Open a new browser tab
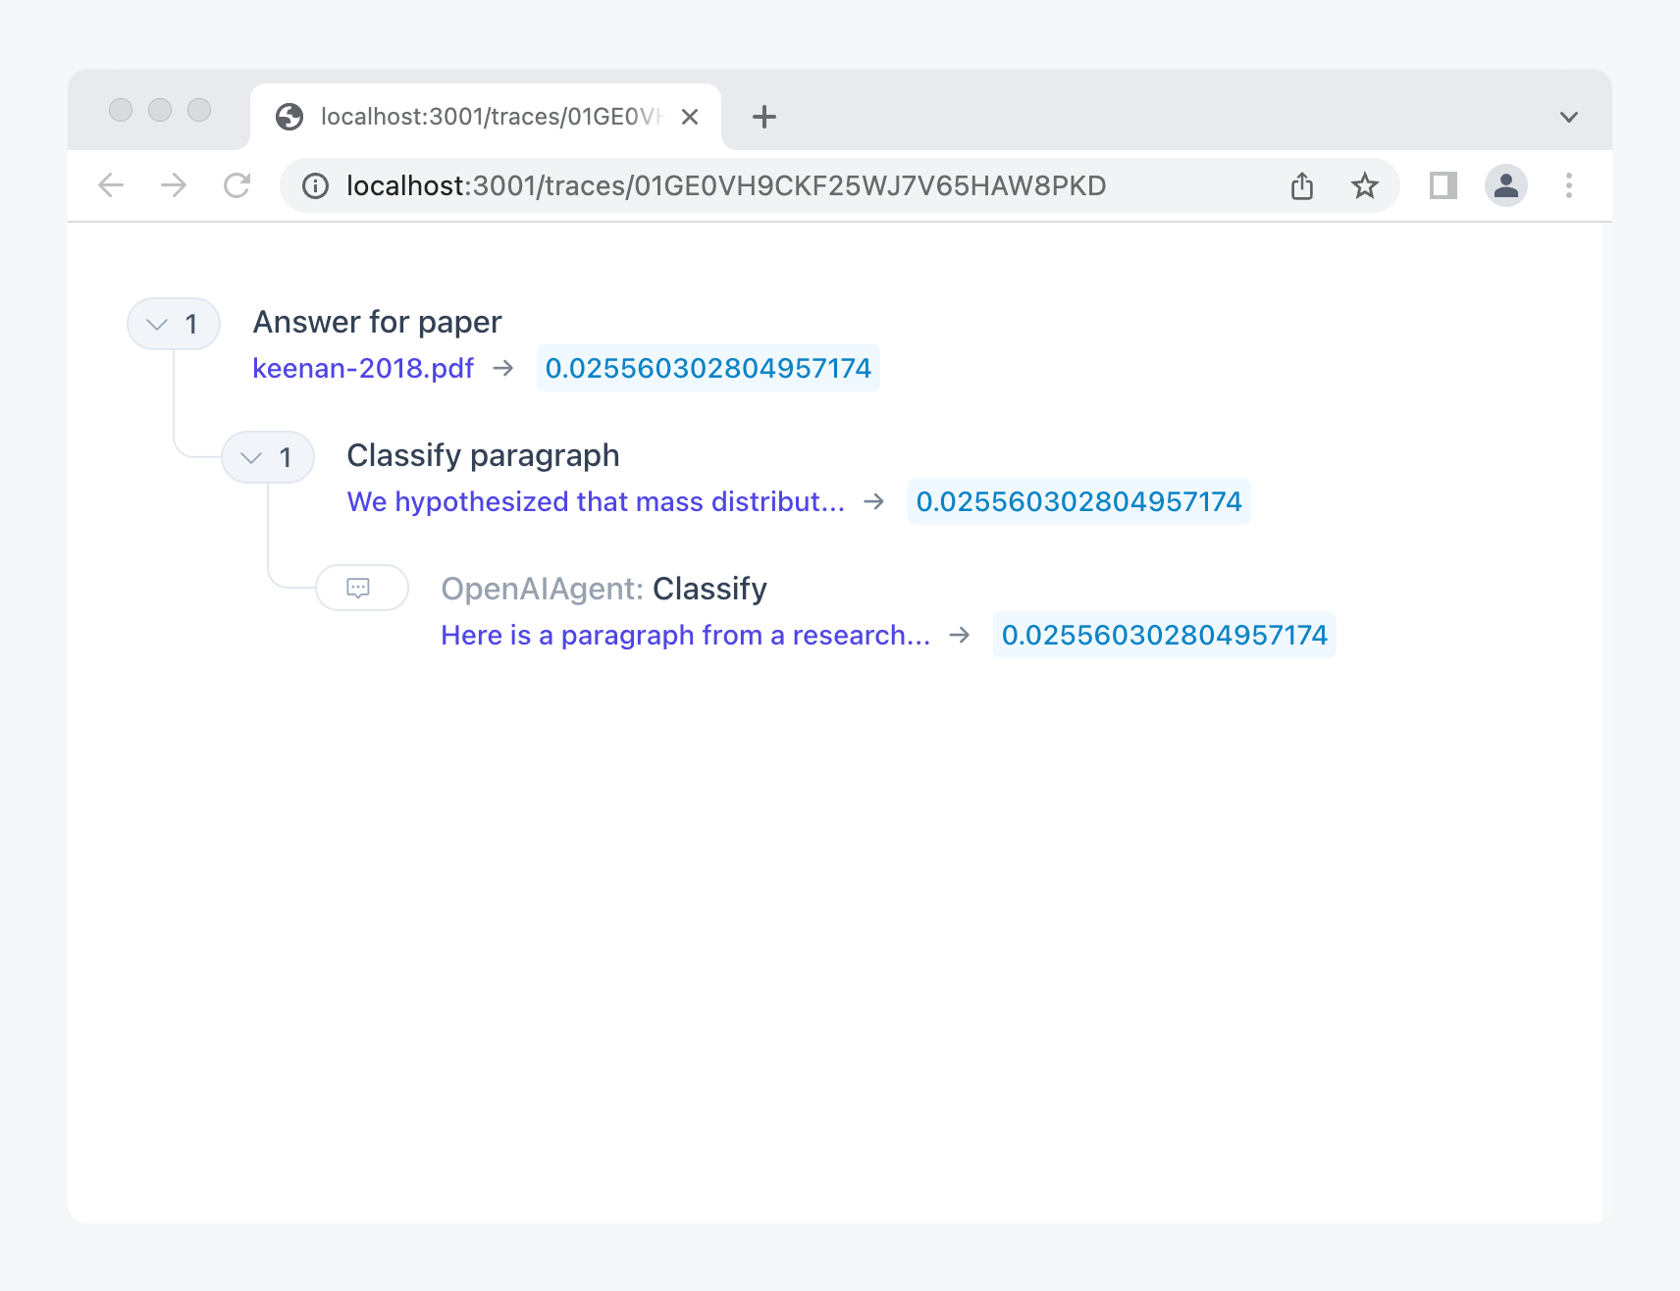Image resolution: width=1680 pixels, height=1291 pixels. [x=763, y=117]
